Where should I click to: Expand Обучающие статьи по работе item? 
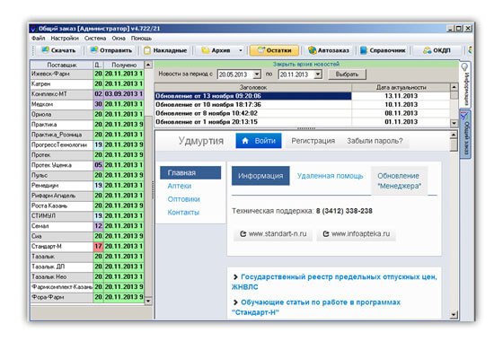coord(316,307)
